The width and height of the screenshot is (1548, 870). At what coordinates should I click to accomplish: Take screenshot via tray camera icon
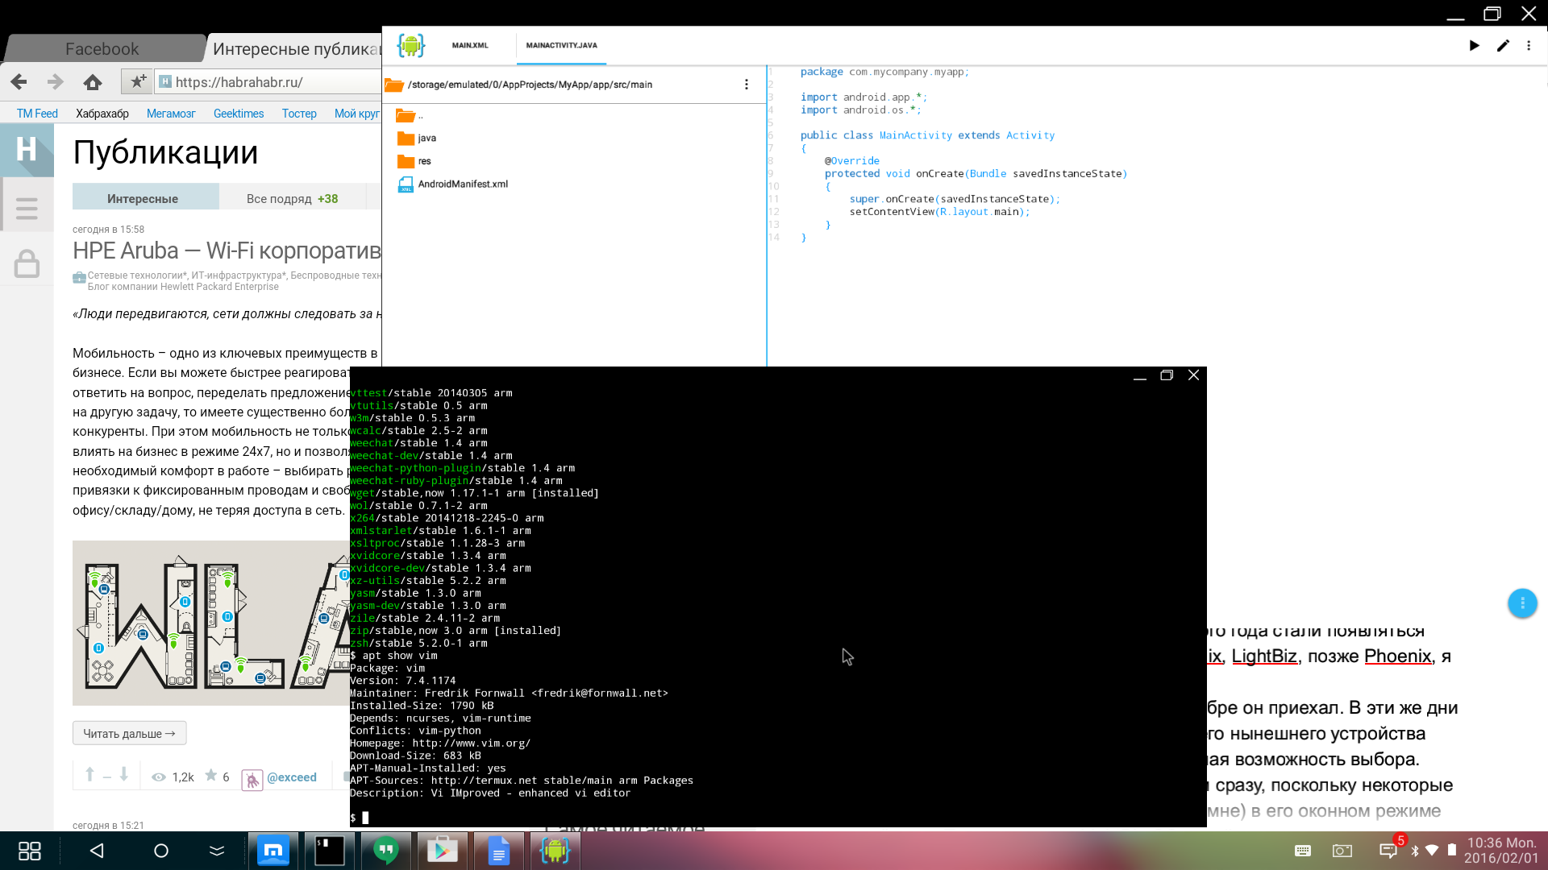(x=1342, y=851)
